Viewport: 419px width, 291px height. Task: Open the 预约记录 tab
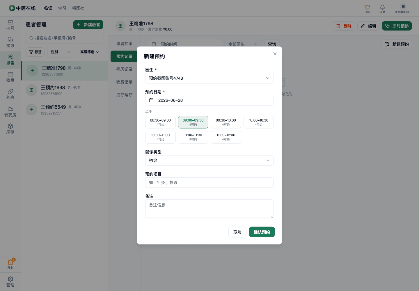(x=124, y=56)
